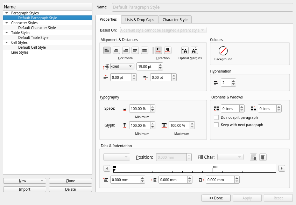
Task: Open the Character Style tab
Action: (175, 20)
